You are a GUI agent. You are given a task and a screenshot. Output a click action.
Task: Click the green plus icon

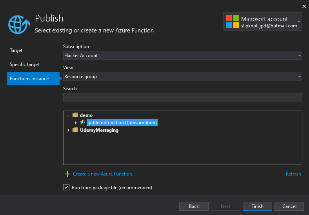67,174
